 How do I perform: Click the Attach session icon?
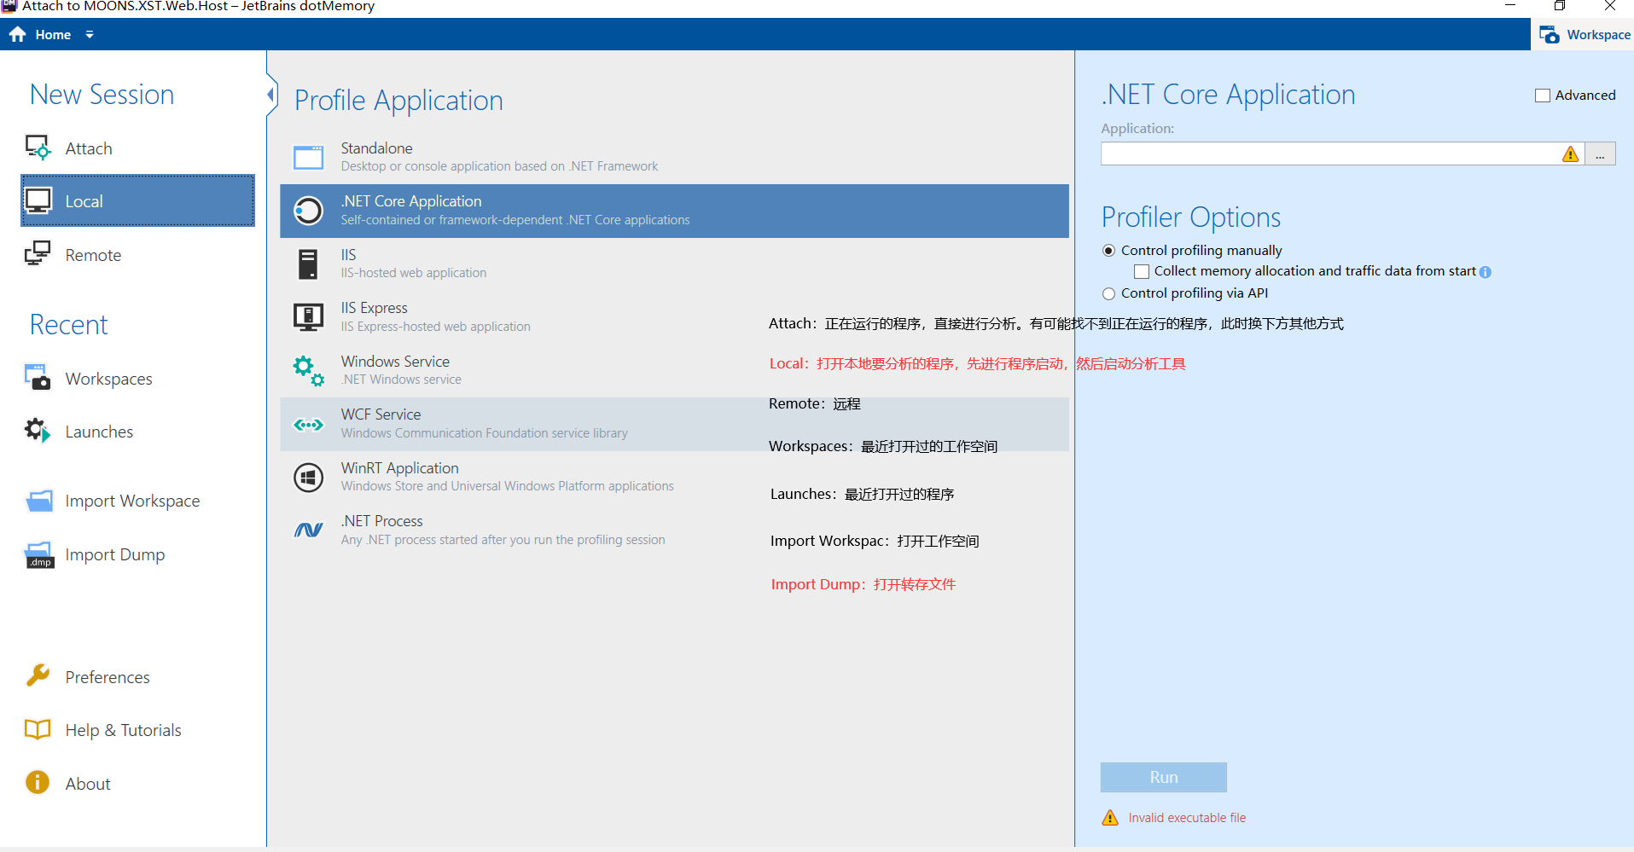[x=38, y=148]
